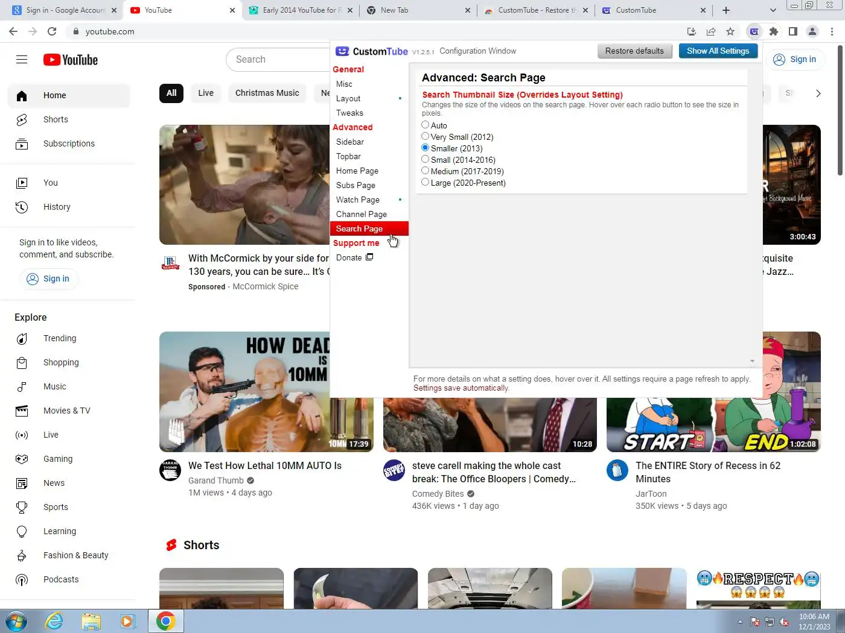Switch to the New Tab browser tab
The height and width of the screenshot is (633, 845).
[419, 10]
